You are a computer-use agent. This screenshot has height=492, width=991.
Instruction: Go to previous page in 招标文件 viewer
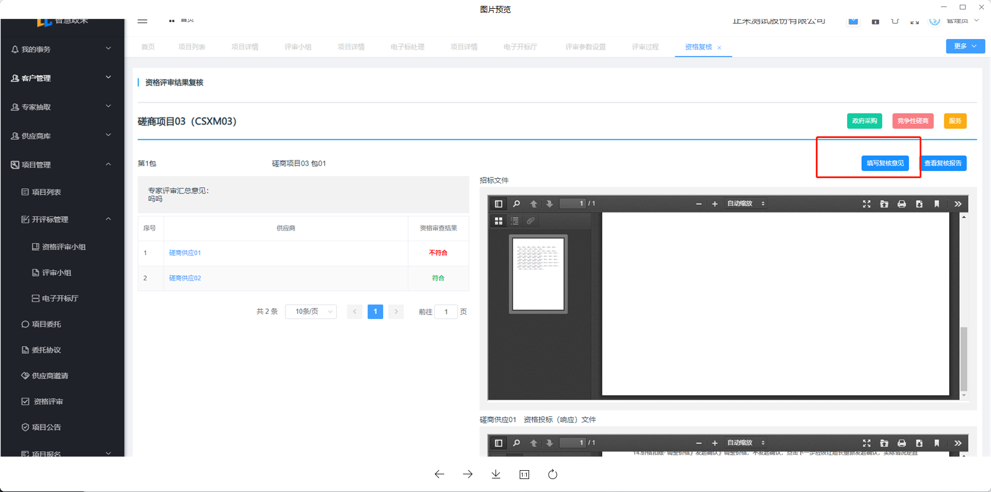click(x=534, y=204)
